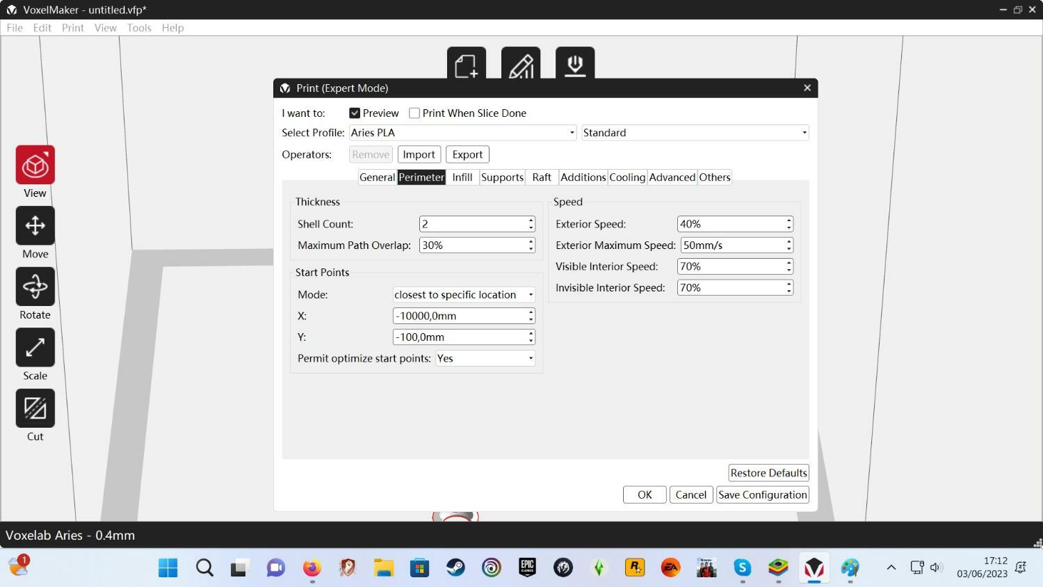Click the Shell Count input field
This screenshot has width=1043, height=587.
point(473,224)
